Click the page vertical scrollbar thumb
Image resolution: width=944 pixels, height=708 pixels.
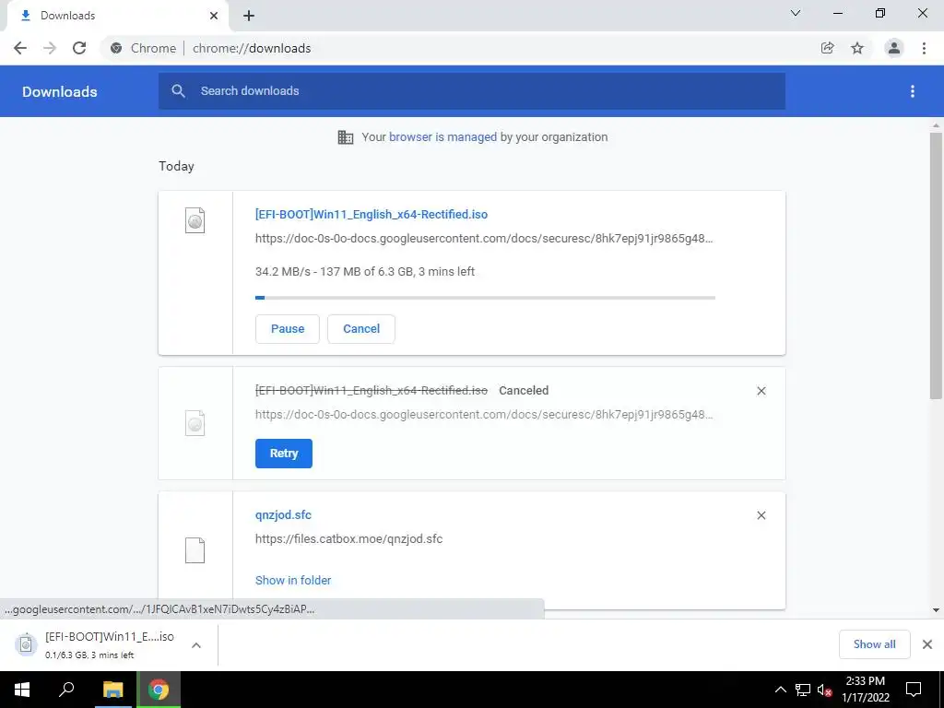(936, 265)
